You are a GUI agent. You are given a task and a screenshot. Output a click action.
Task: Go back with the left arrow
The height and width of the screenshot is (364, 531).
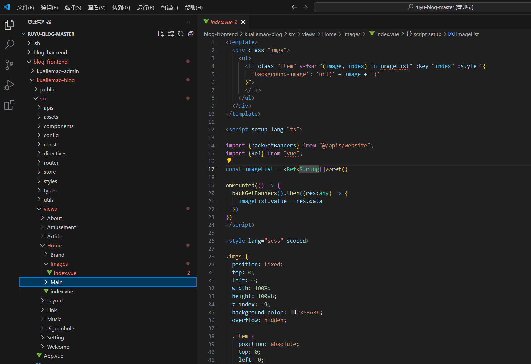[294, 7]
